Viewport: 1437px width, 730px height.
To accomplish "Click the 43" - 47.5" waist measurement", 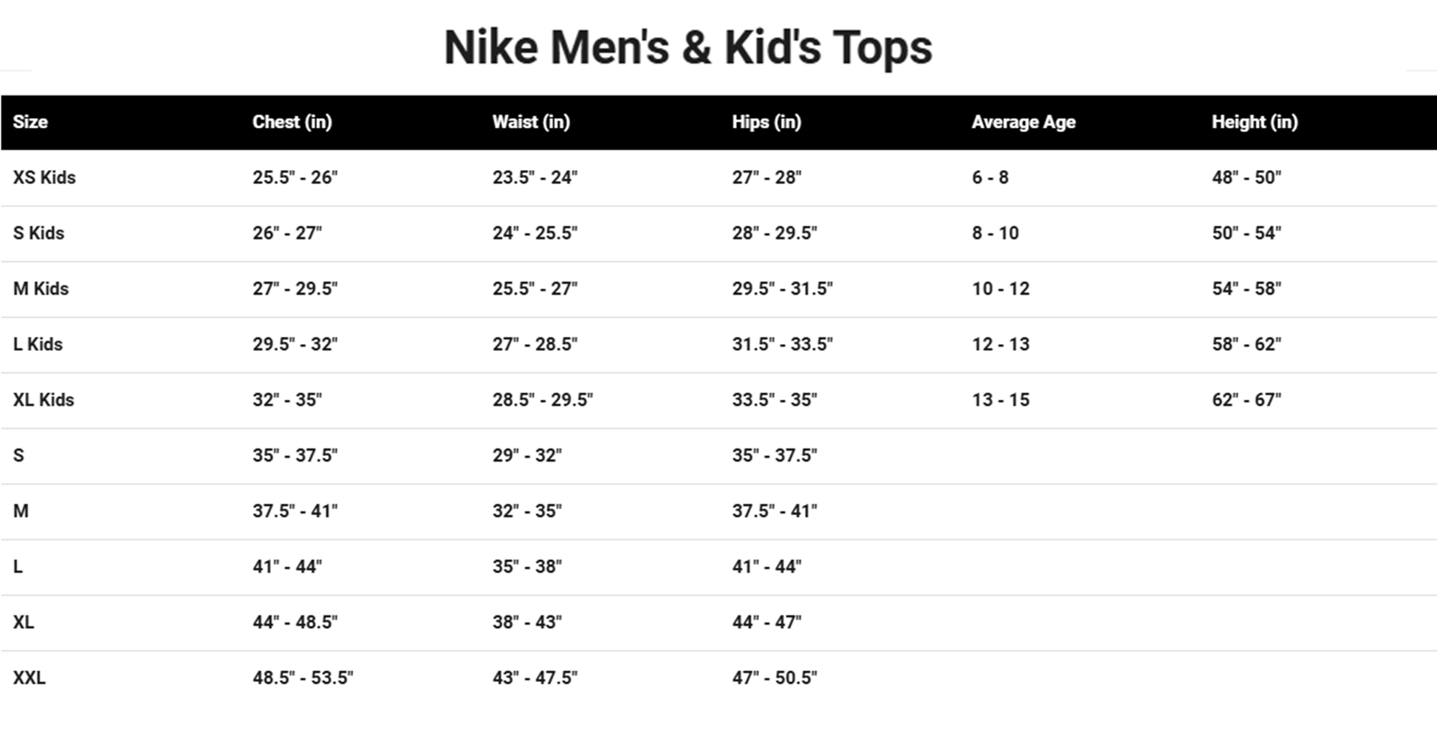I will pyautogui.click(x=535, y=678).
